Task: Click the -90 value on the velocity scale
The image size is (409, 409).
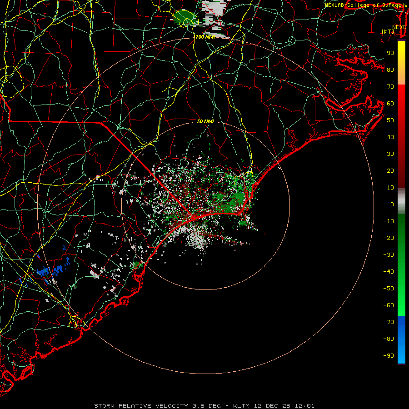Action: (x=389, y=356)
